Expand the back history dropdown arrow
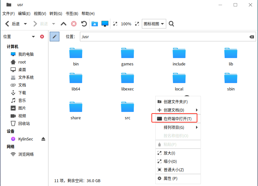258x186 pixels. click(x=25, y=24)
